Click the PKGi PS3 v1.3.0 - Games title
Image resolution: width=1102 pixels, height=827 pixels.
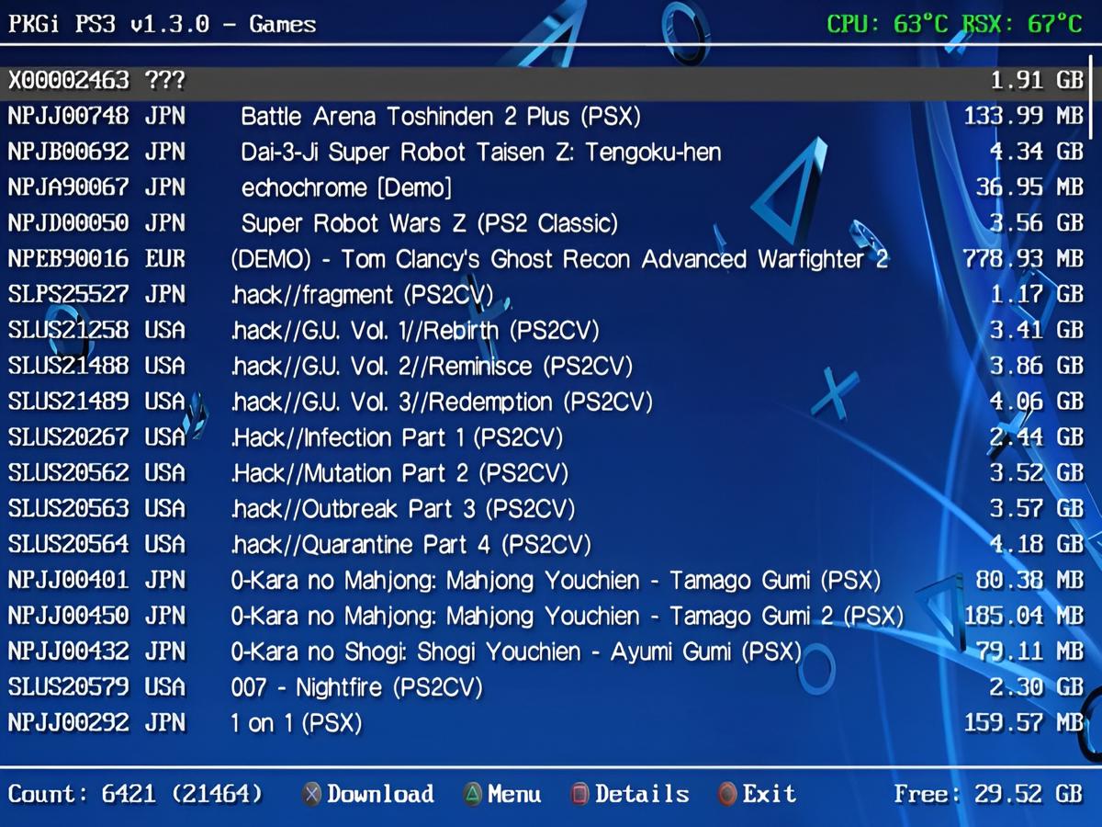(x=162, y=24)
